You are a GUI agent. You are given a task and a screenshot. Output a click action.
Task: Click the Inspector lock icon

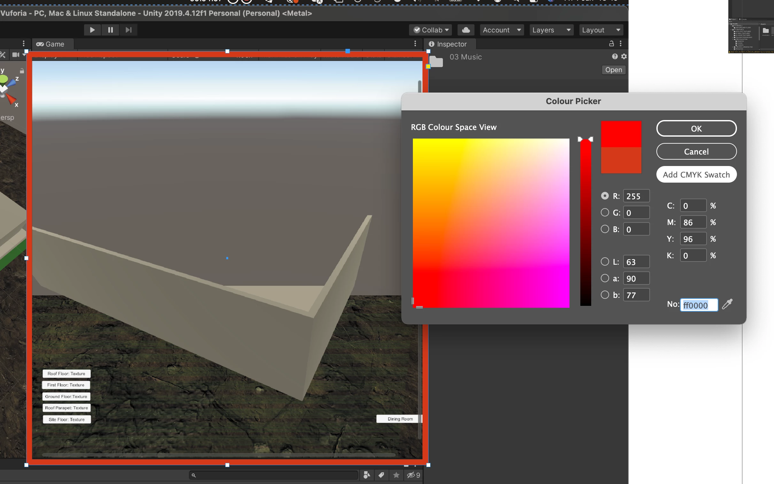pyautogui.click(x=611, y=43)
